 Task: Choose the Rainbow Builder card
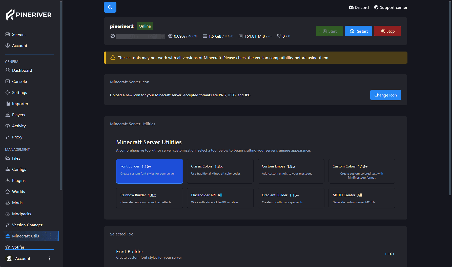(x=149, y=198)
